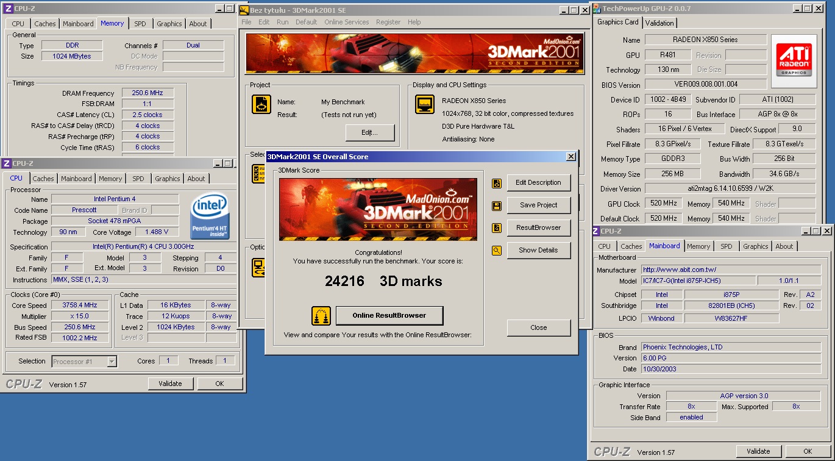Click Southbridge 82801EB (ICH5) value
Viewport: 835px width, 461px height.
pyautogui.click(x=731, y=306)
